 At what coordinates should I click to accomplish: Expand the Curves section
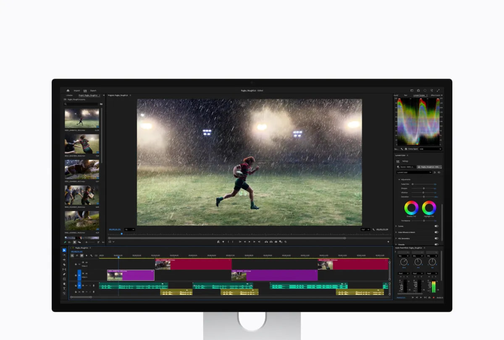[396, 226]
